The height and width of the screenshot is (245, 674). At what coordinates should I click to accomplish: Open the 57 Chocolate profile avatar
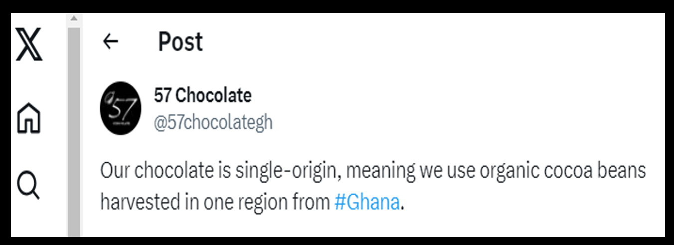click(121, 108)
